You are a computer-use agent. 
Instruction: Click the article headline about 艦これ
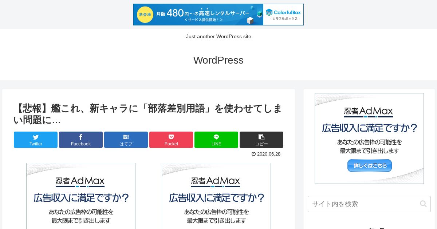pos(149,114)
